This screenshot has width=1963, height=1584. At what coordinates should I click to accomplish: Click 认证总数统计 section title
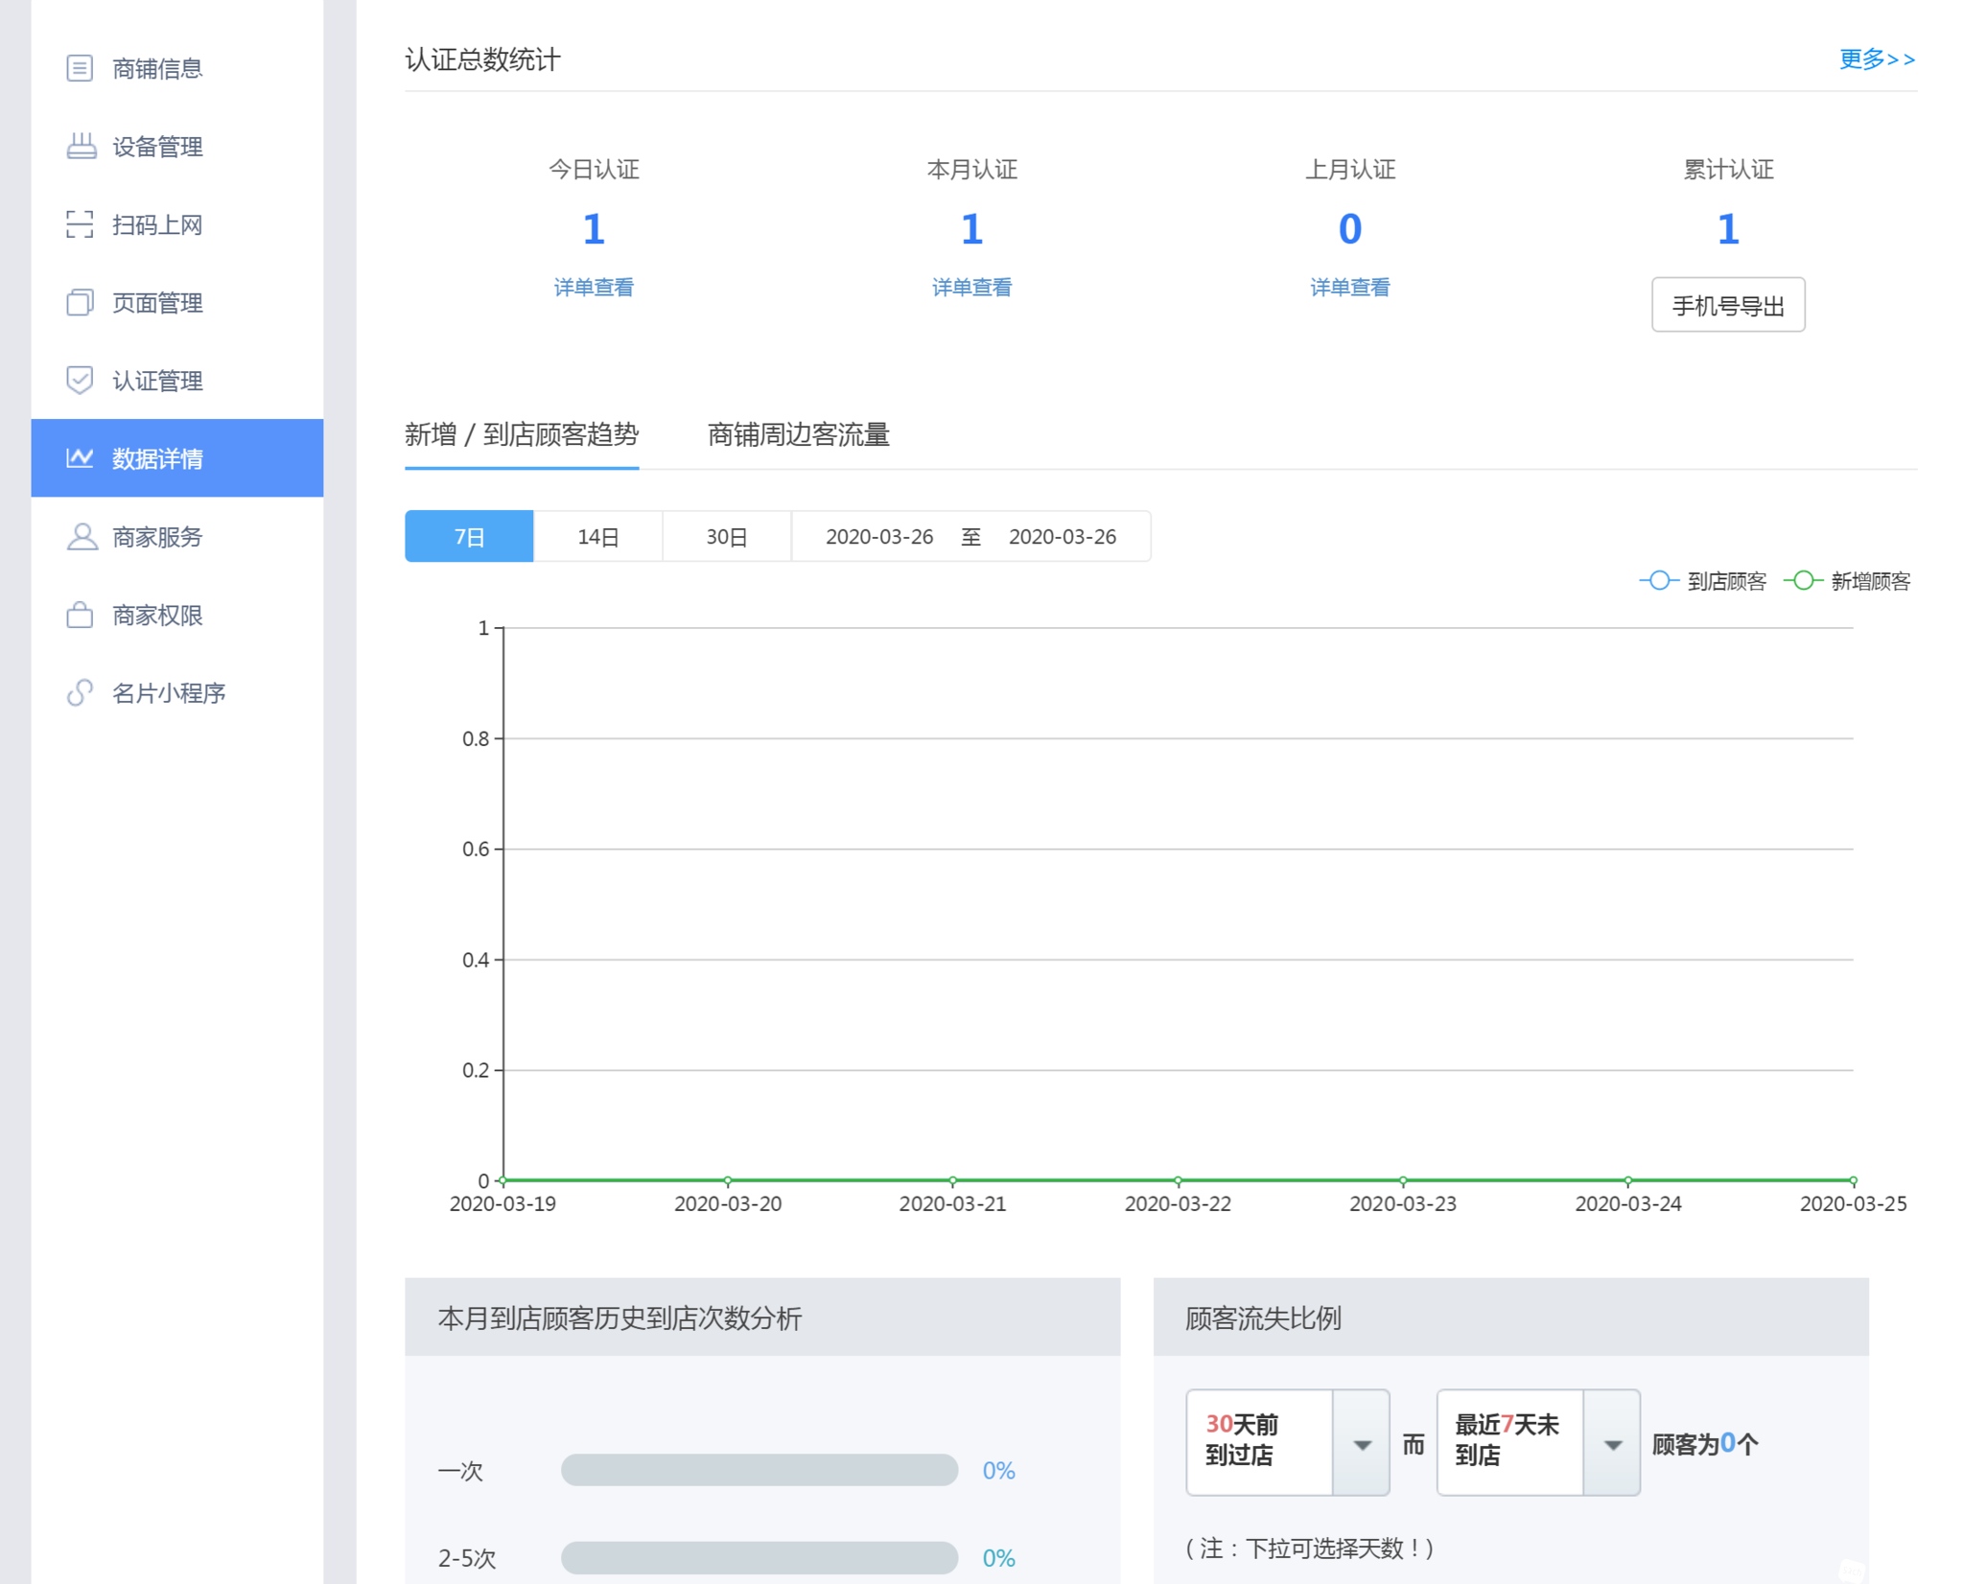pyautogui.click(x=482, y=59)
